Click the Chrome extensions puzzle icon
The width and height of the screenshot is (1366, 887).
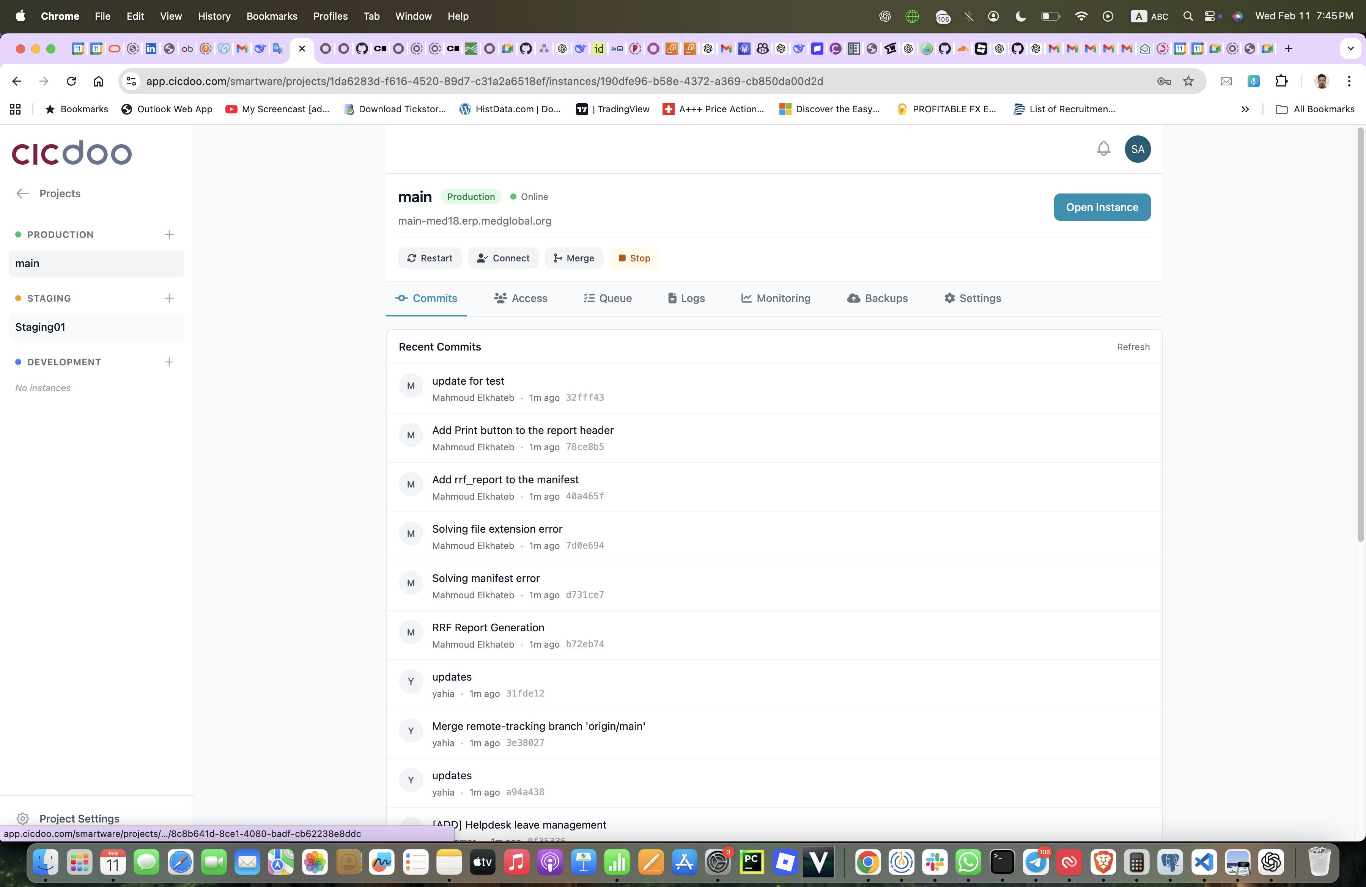click(x=1281, y=81)
